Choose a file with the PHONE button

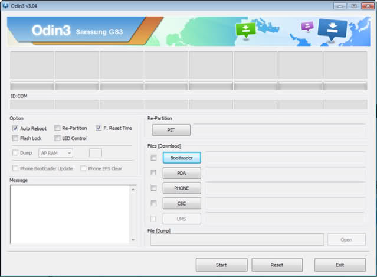pyautogui.click(x=182, y=188)
